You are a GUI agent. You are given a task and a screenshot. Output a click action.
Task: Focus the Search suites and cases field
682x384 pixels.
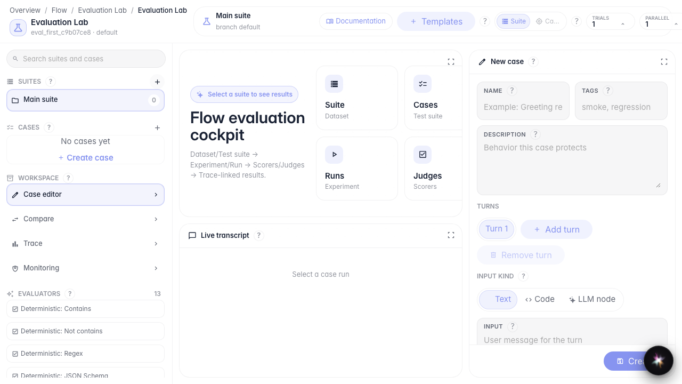86,59
